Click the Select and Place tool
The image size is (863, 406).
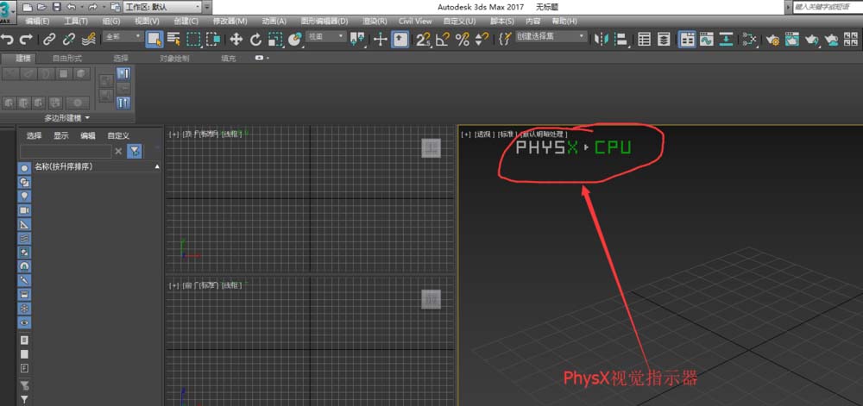pyautogui.click(x=295, y=39)
